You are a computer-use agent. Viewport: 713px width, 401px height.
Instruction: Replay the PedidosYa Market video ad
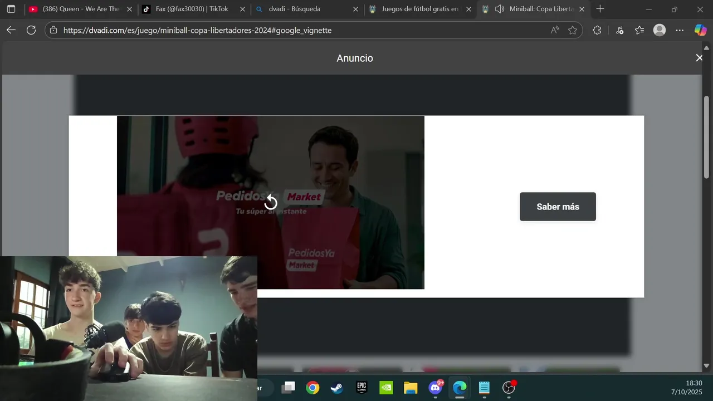pos(271,202)
